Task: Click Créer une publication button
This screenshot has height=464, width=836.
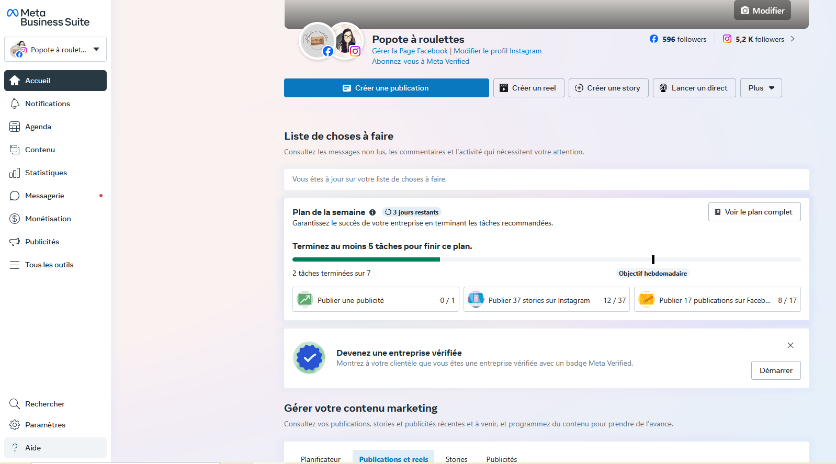Action: click(387, 88)
